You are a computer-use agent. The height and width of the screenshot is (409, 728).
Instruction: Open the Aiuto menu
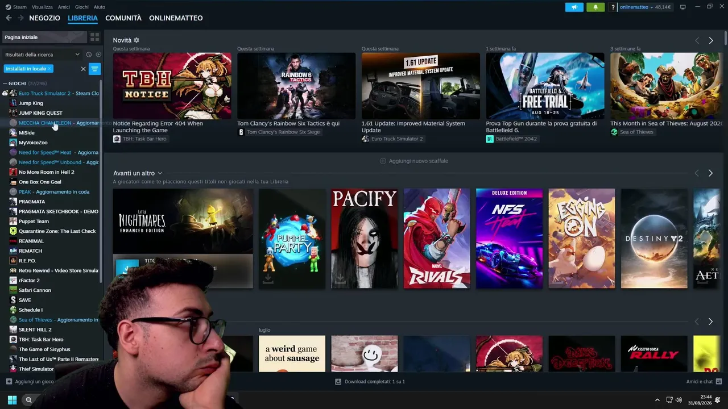[x=100, y=7]
